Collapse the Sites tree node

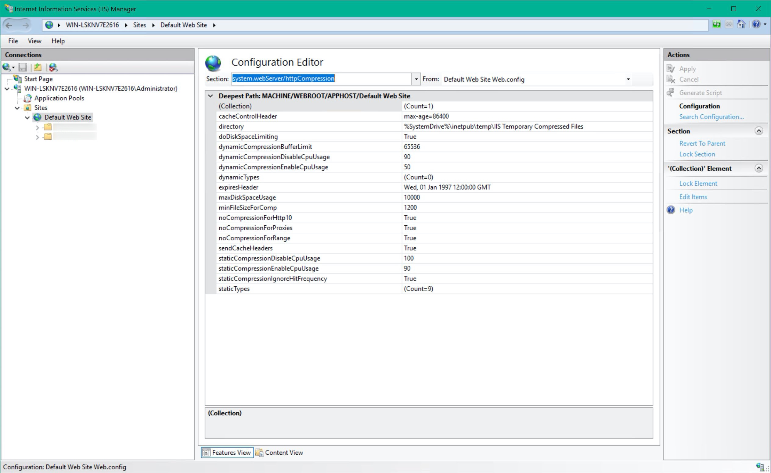[x=17, y=108]
